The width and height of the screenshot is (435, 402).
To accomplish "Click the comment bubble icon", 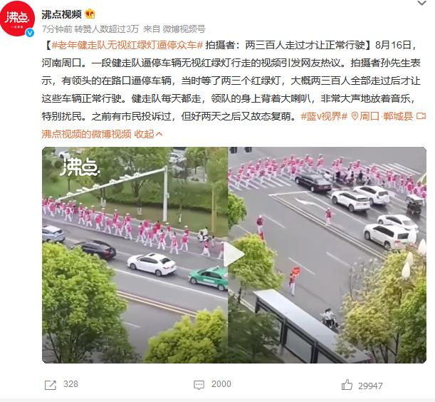I will [x=199, y=385].
